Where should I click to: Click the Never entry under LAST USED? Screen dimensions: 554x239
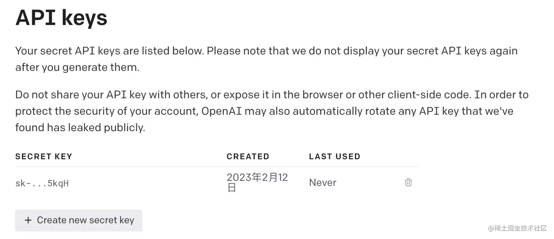tap(322, 182)
